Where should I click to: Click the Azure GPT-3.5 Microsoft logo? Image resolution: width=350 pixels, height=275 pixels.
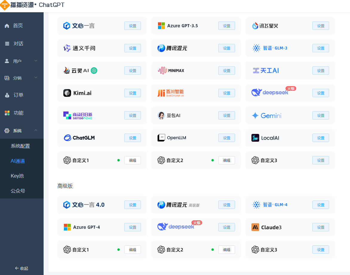tap(161, 26)
